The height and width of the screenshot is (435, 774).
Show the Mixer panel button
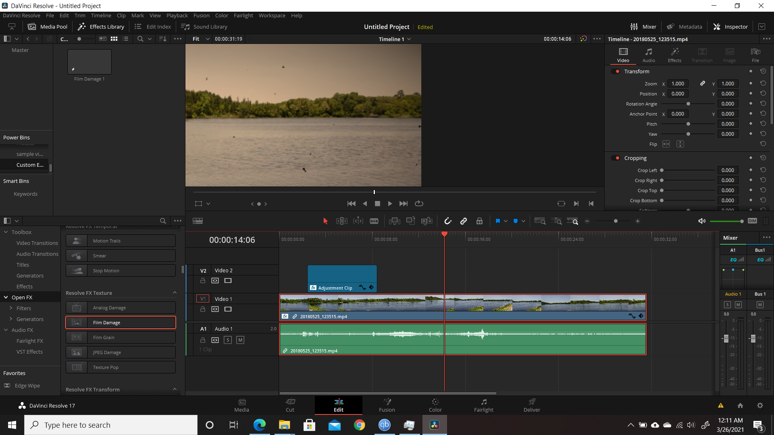[x=643, y=27]
